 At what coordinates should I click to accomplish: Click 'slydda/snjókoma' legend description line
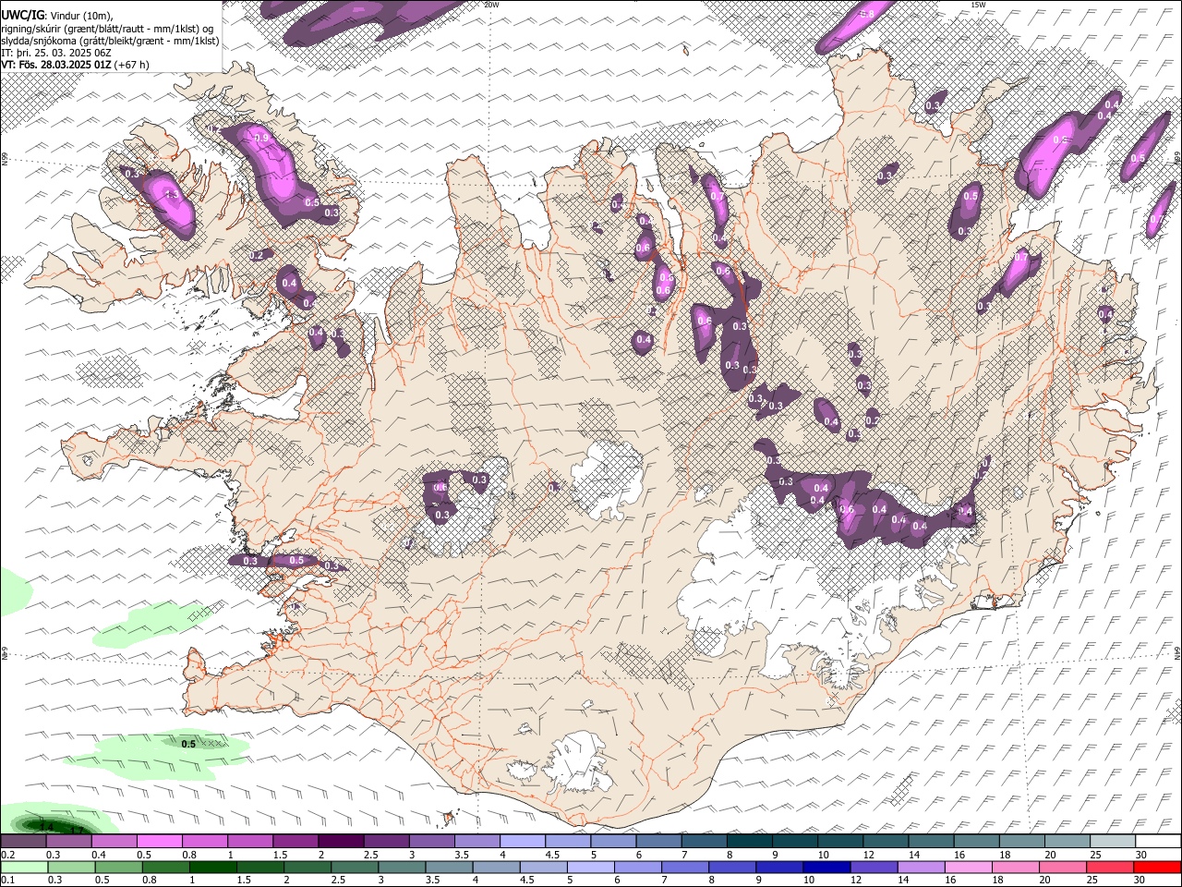pyautogui.click(x=110, y=41)
